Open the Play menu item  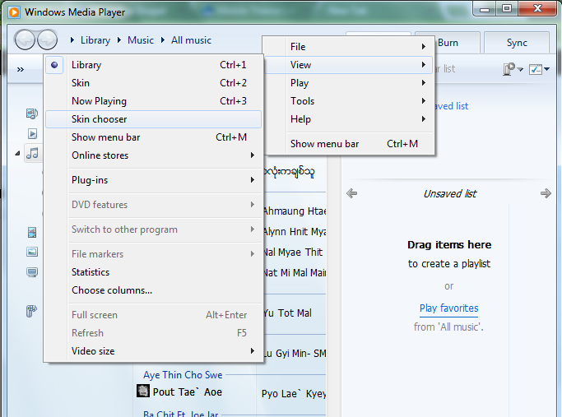[x=348, y=83]
